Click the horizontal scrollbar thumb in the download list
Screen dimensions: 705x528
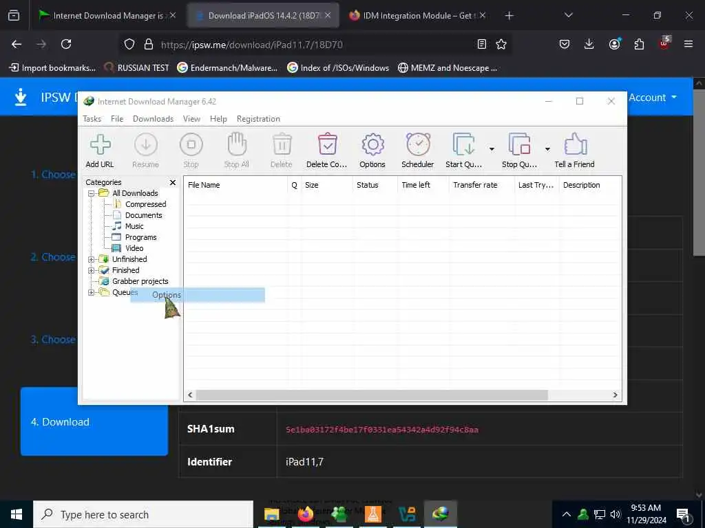point(372,395)
